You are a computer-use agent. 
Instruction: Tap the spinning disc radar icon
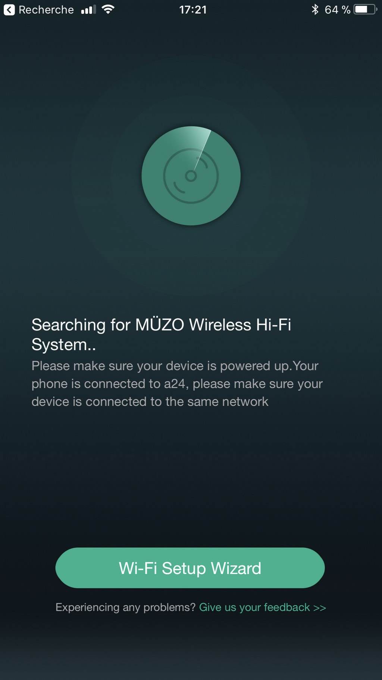(x=191, y=176)
